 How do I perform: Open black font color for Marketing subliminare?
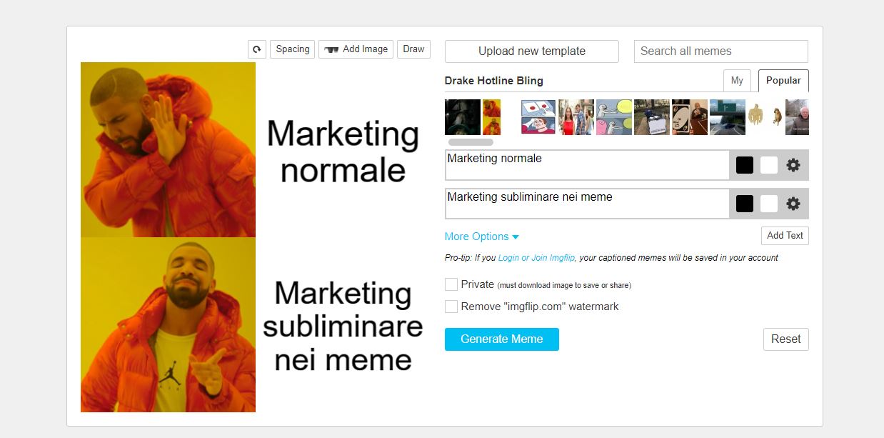coord(745,204)
